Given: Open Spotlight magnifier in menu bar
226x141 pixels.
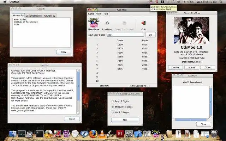Looking at the screenshot, I should [x=221, y=2].
